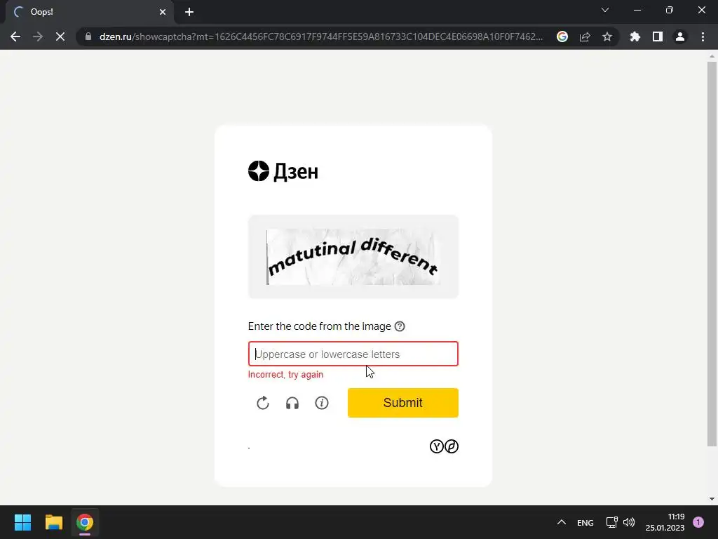This screenshot has width=718, height=539.
Task: Select the Oops! tab
Action: (89, 12)
